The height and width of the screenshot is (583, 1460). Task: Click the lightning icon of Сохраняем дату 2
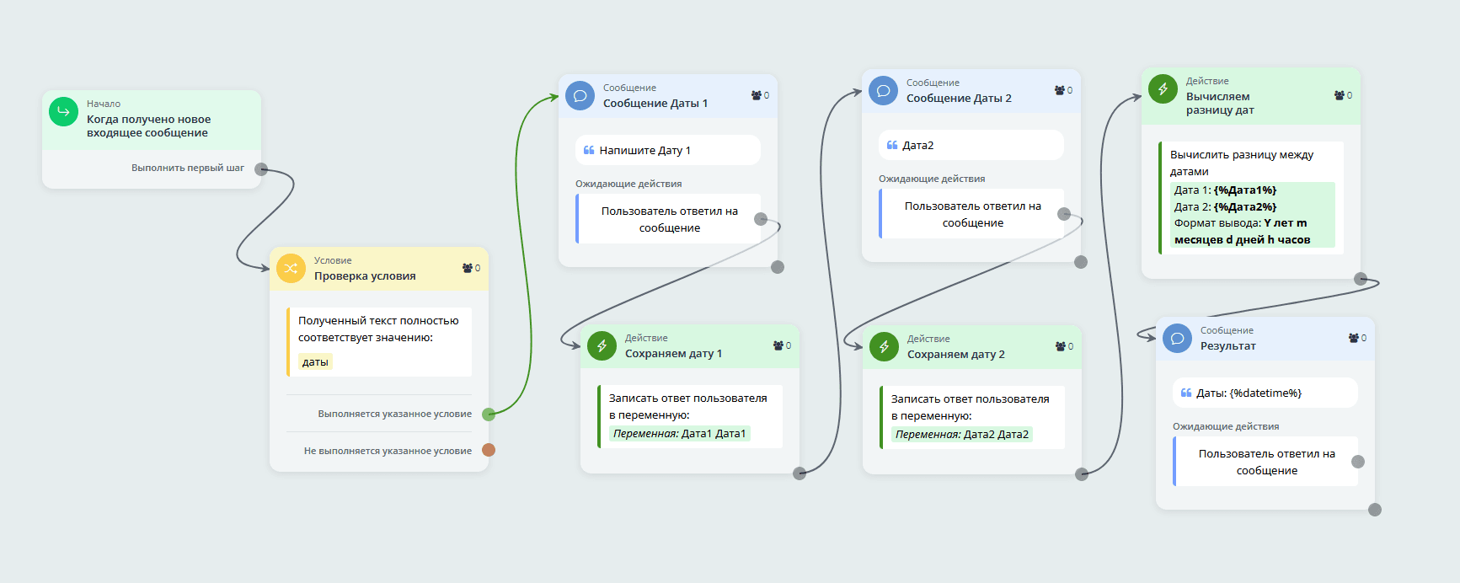(x=884, y=346)
